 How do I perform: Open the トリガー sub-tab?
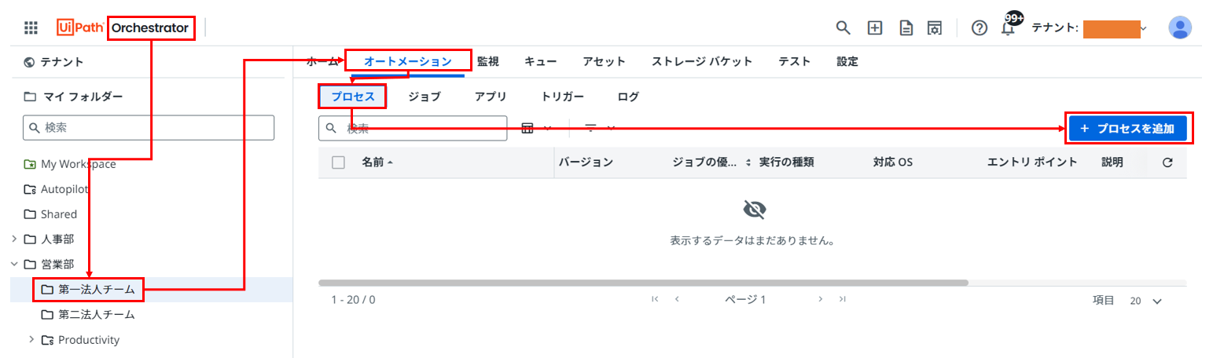562,97
